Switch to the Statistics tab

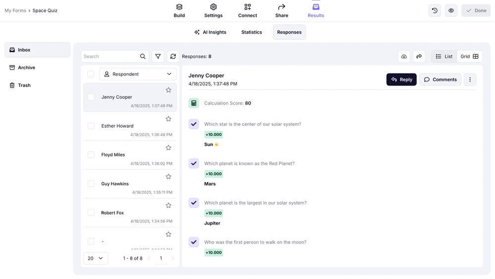251,32
